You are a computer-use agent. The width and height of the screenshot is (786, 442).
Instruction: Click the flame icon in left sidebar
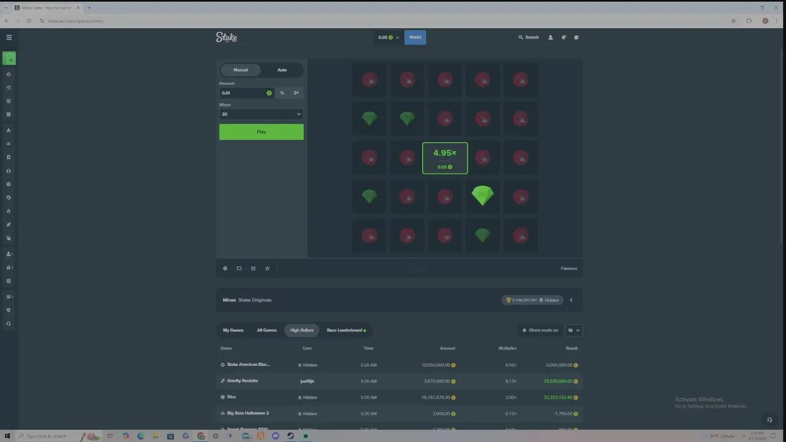click(9, 130)
